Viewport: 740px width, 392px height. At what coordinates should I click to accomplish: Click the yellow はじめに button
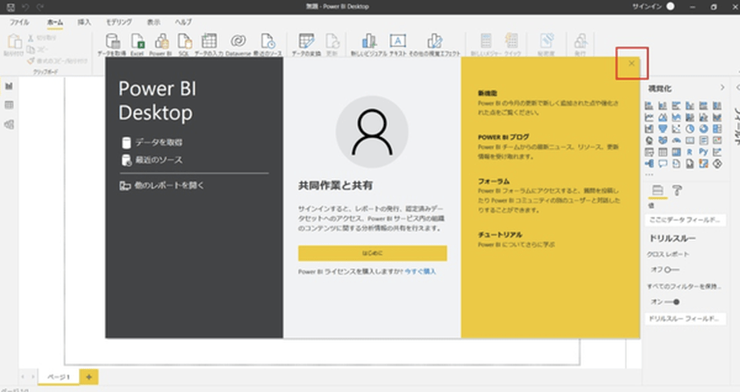(372, 253)
